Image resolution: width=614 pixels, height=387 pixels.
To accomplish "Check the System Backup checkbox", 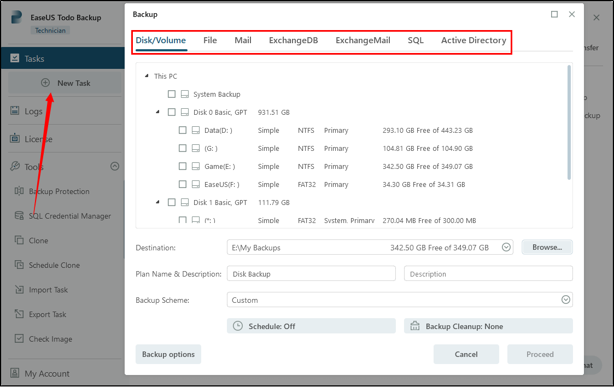I will coord(172,94).
